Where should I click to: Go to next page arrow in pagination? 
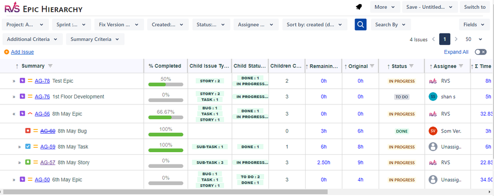tap(456, 39)
